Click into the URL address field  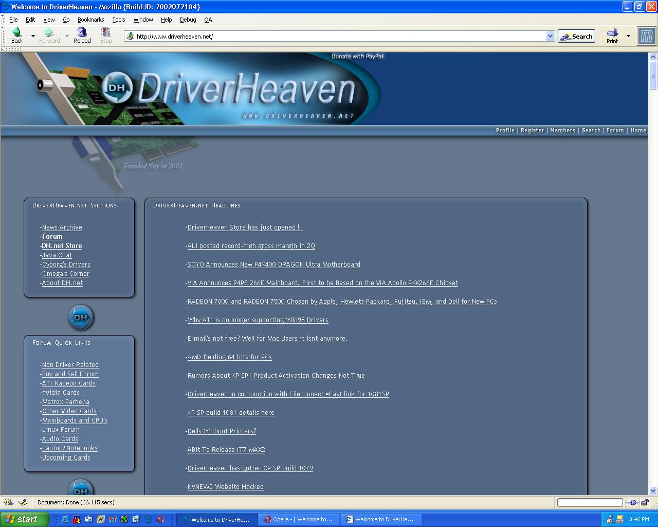339,36
